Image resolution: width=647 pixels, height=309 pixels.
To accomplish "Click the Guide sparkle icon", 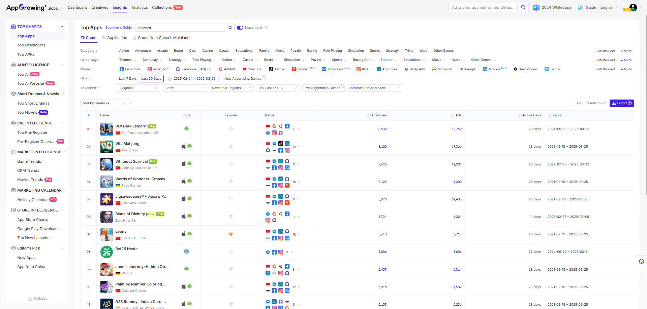I will (x=580, y=7).
